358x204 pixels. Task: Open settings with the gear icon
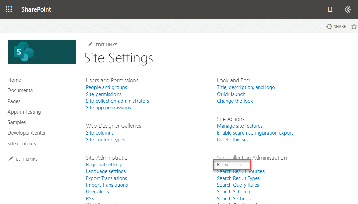click(x=348, y=9)
